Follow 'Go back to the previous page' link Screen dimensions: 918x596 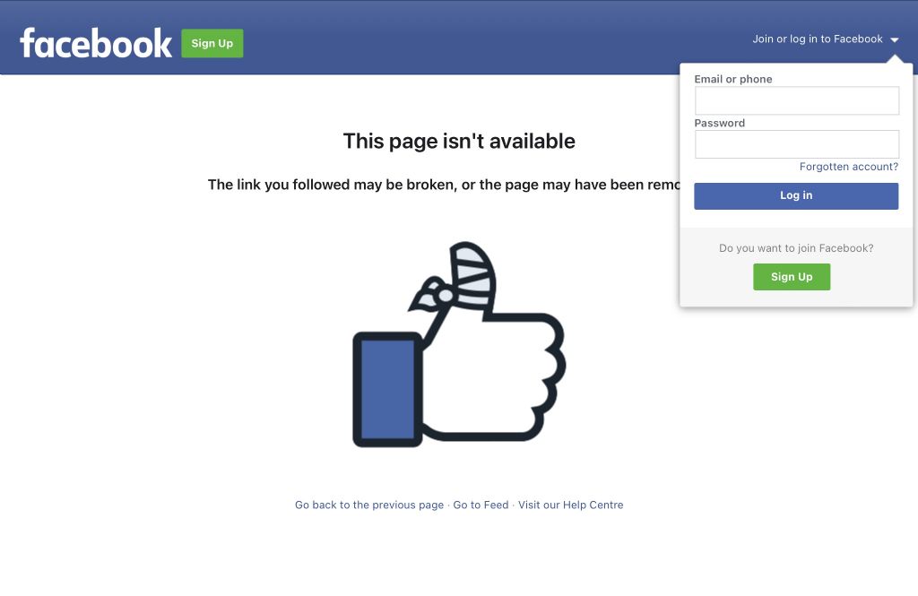(368, 505)
